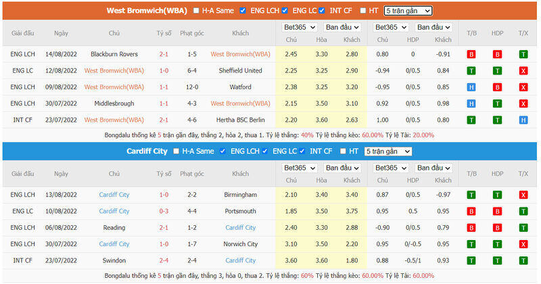Screen dimensions: 541x284
Task: Click red B T/B badge in Blackburn Rovers row
Action: click(x=471, y=54)
